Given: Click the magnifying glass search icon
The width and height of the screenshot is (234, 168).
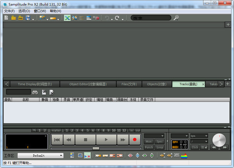Looking at the screenshot, I should coord(176,18).
